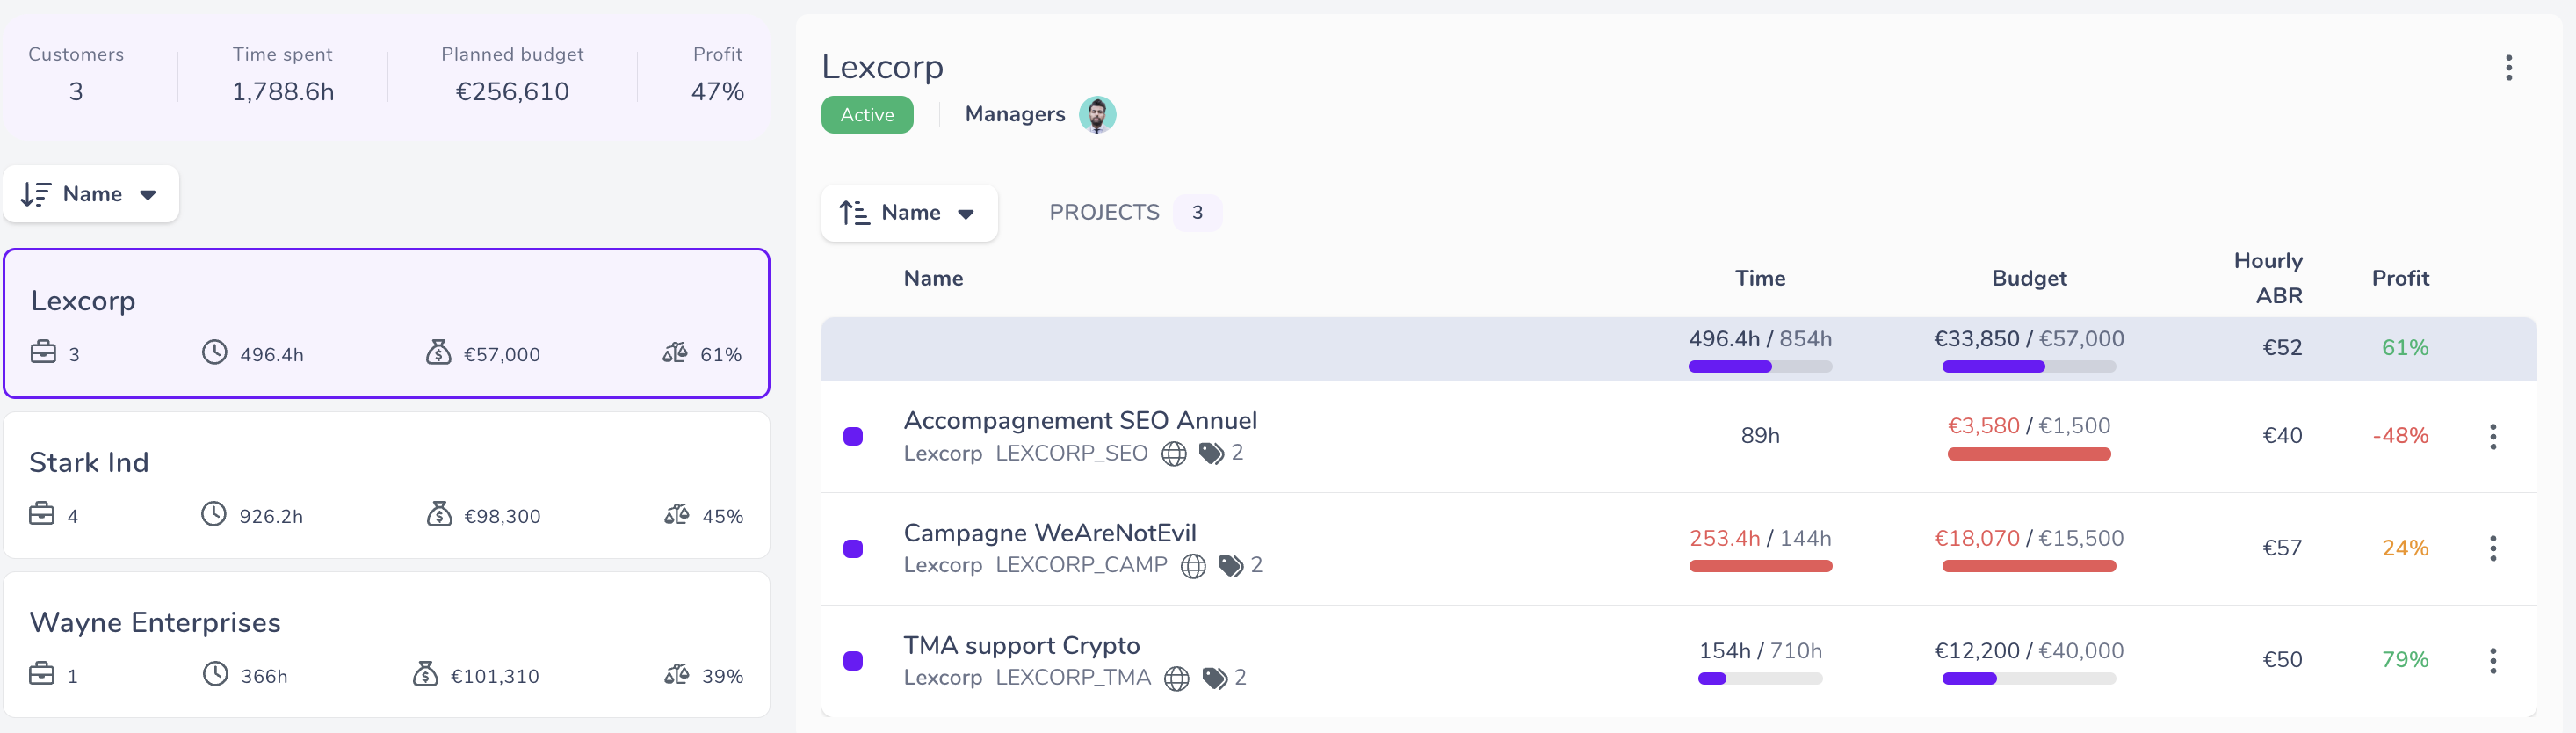Toggle ascending sort icon in projects list
The image size is (2576, 733).
[854, 213]
